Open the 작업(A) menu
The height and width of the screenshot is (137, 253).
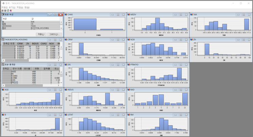click(20, 7)
